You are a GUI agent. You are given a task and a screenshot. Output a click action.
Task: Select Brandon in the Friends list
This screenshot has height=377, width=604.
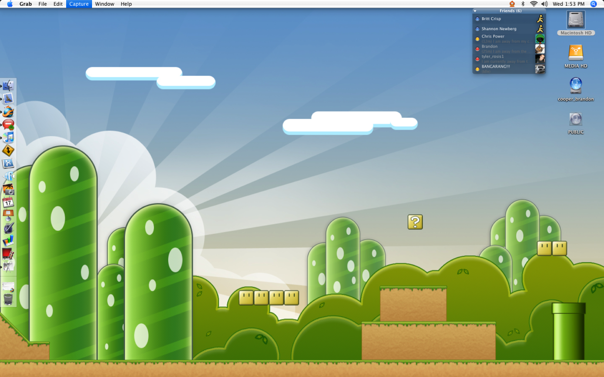(x=509, y=49)
